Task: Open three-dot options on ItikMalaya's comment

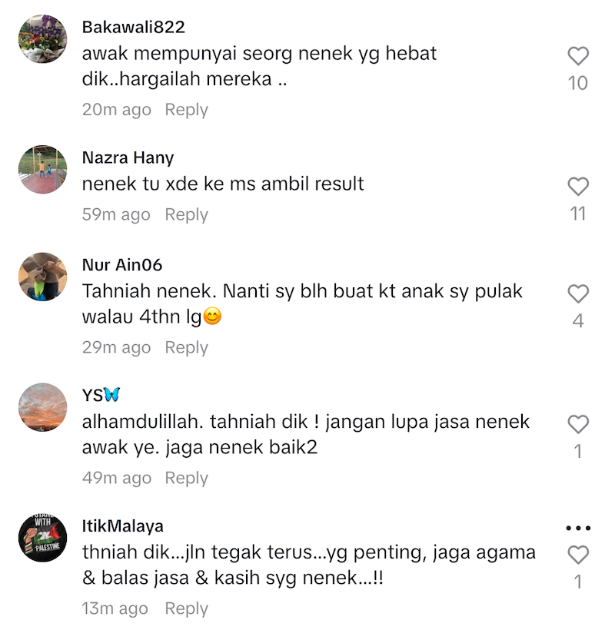Action: click(x=578, y=528)
